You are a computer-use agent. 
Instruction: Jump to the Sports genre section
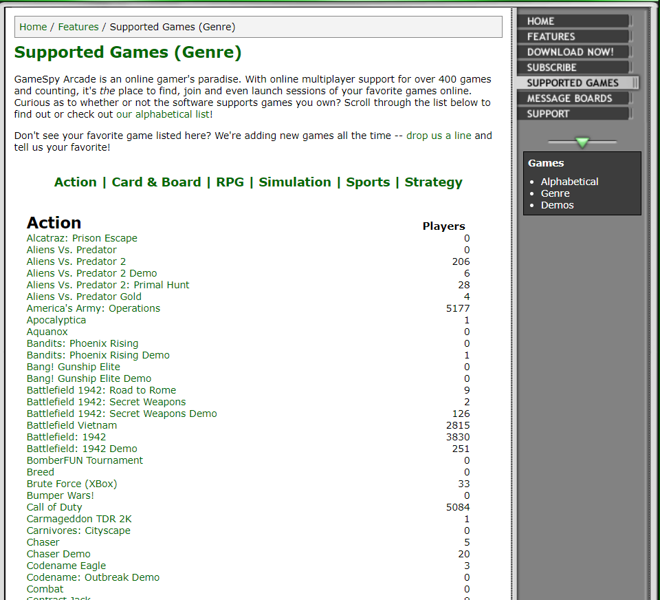coord(368,182)
